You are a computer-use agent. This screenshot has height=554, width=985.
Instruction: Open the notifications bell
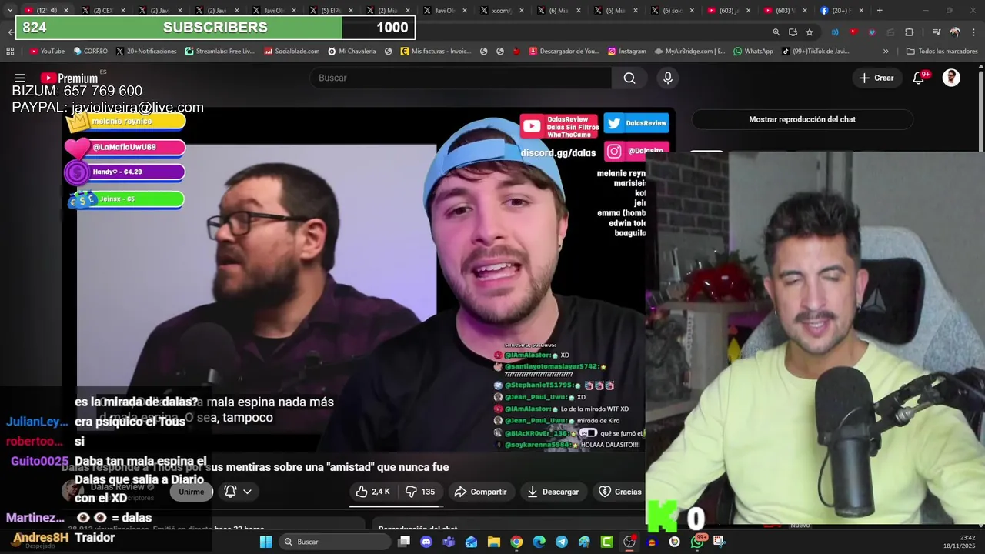coord(918,78)
